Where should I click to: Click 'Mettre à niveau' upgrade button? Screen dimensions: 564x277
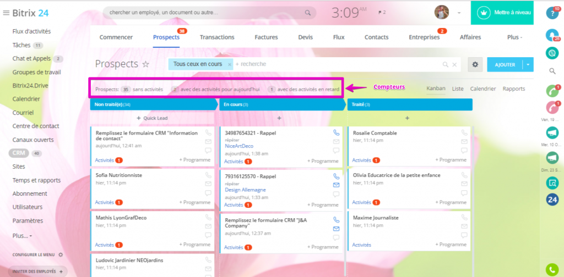[x=502, y=13]
